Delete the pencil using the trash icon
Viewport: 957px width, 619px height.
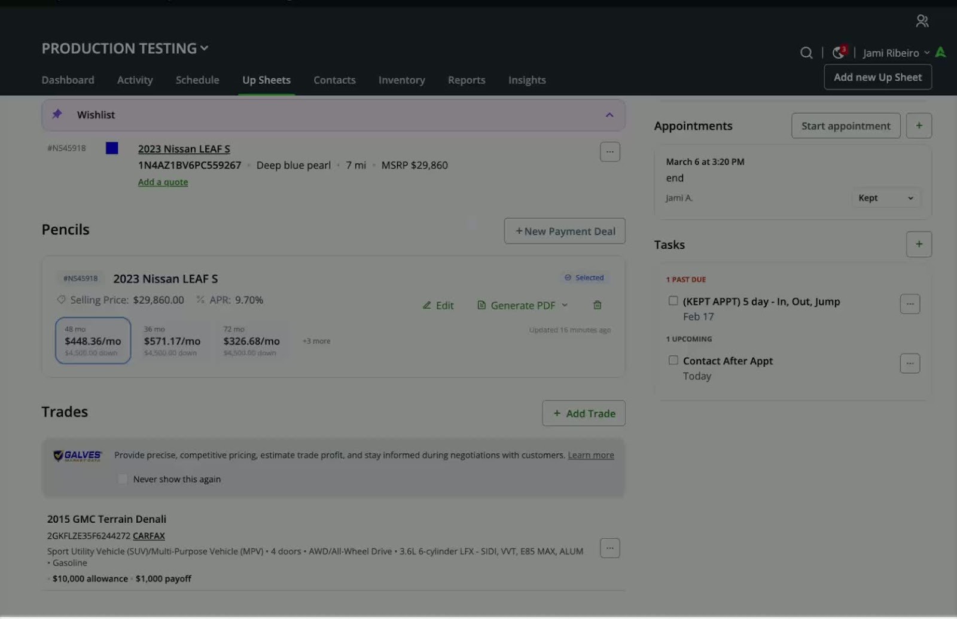click(x=597, y=306)
